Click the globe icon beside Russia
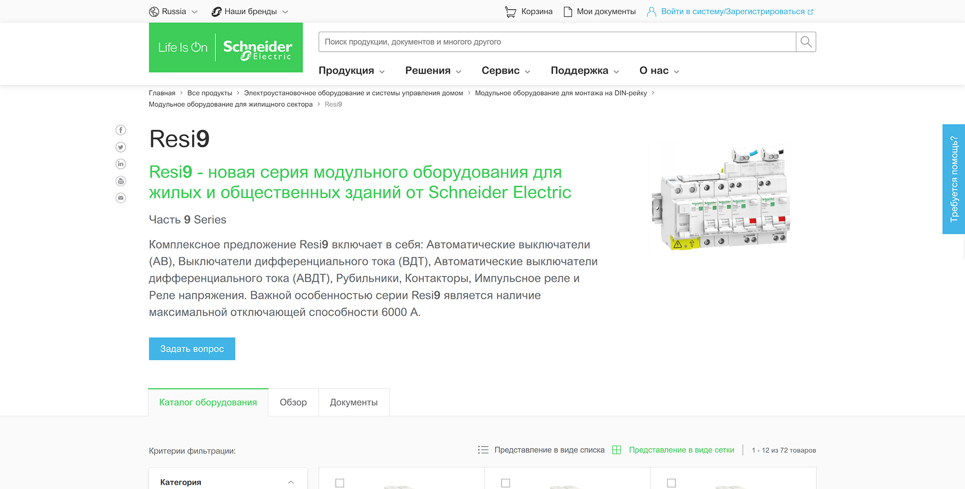 pos(154,12)
